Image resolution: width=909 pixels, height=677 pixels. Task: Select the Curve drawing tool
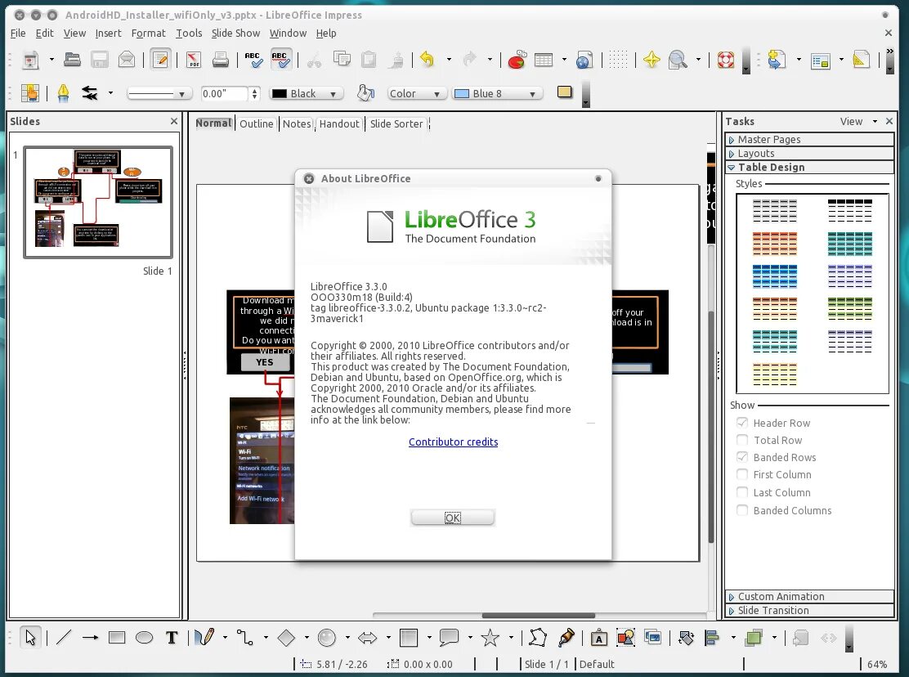pyautogui.click(x=204, y=639)
